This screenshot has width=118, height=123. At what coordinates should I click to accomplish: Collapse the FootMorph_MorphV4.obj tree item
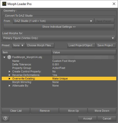(4, 57)
